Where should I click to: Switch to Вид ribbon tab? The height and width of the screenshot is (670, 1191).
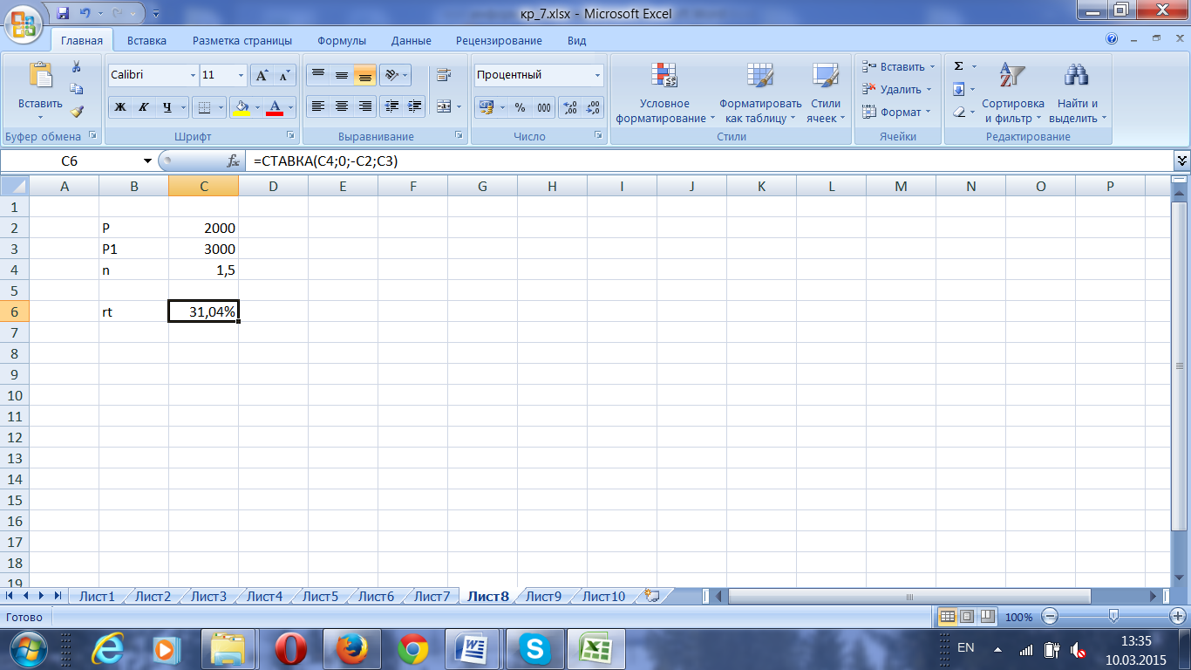(576, 40)
